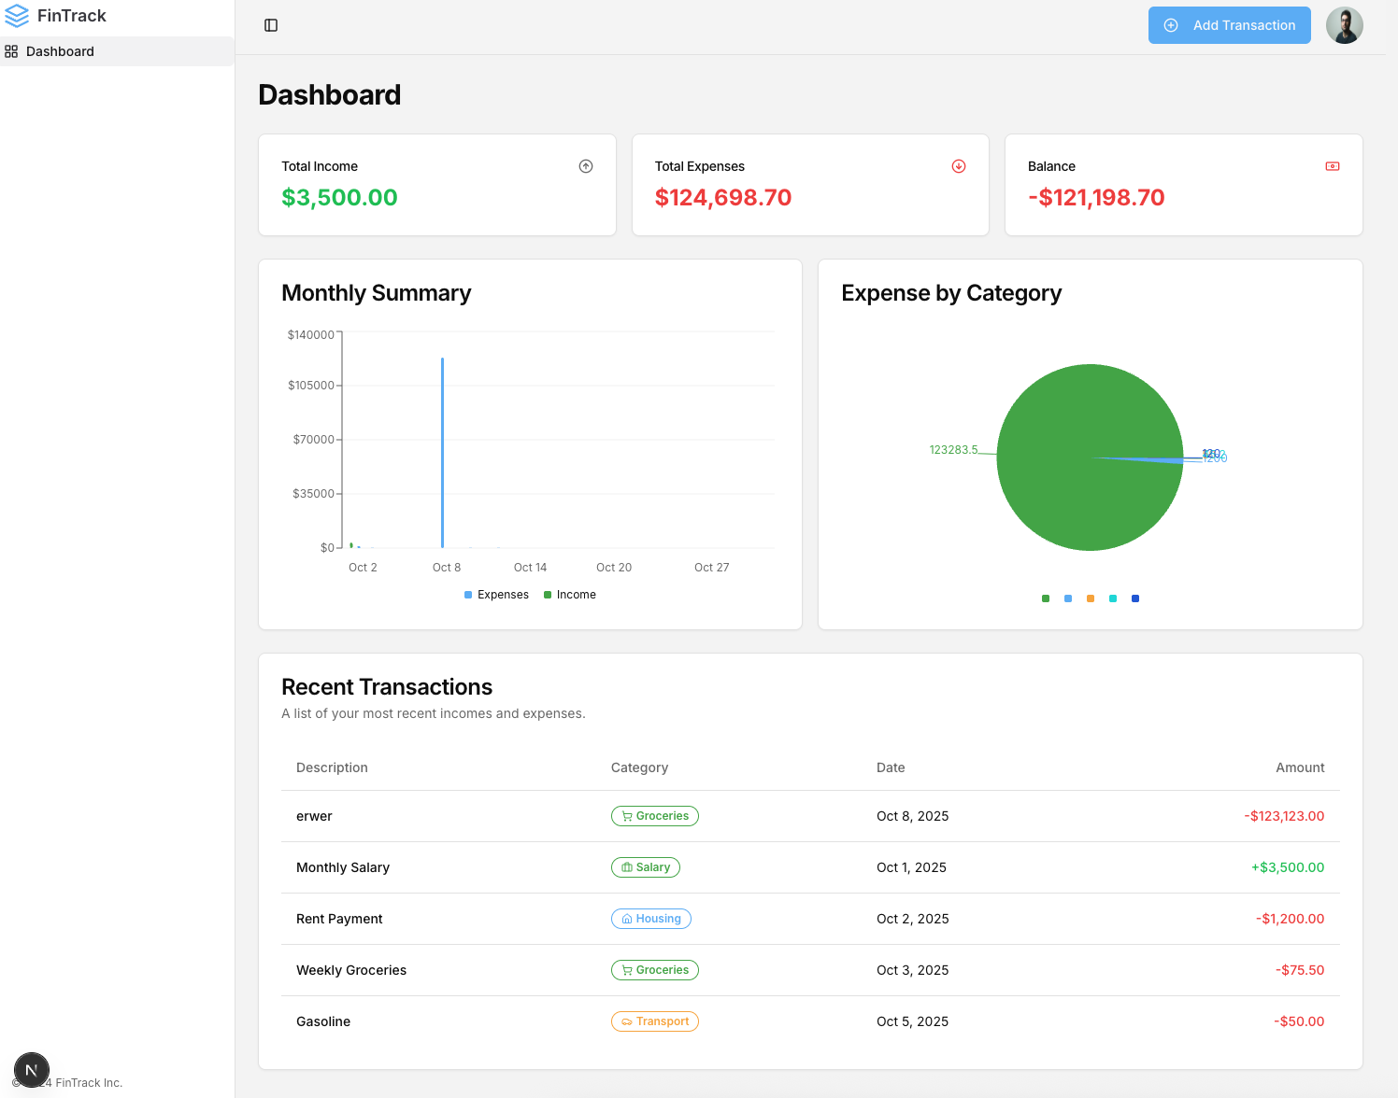Click the car icon in the Transport badge
This screenshot has width=1398, height=1098.
click(x=626, y=1021)
